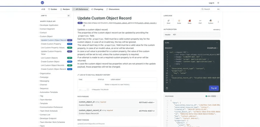Expand the Team Member section
The image size is (260, 127).
click(46, 100)
